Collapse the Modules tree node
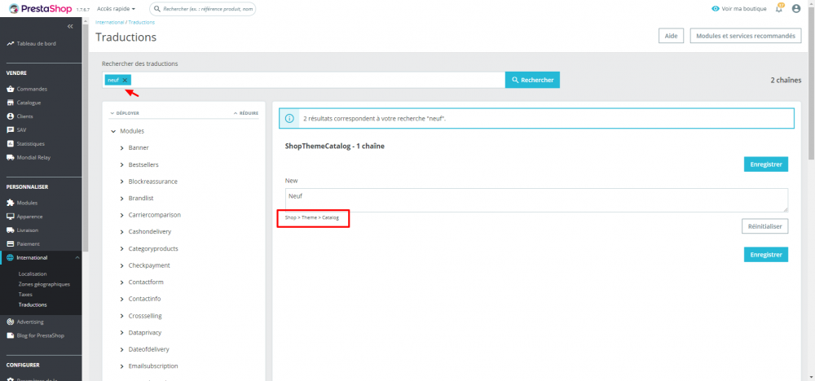 [113, 131]
